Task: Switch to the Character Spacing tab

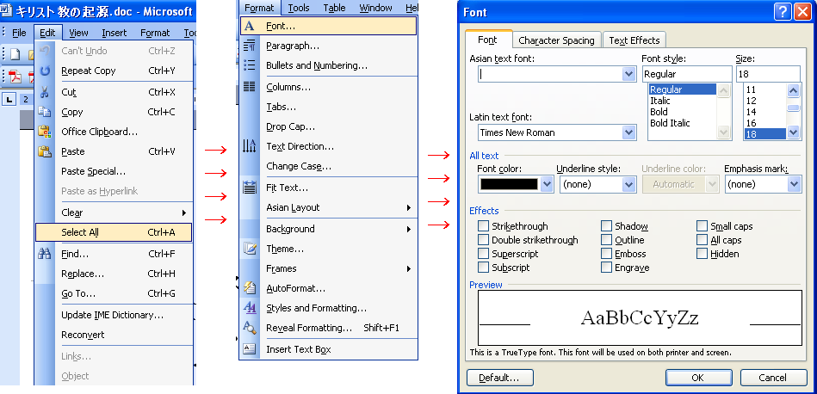Action: (x=556, y=40)
